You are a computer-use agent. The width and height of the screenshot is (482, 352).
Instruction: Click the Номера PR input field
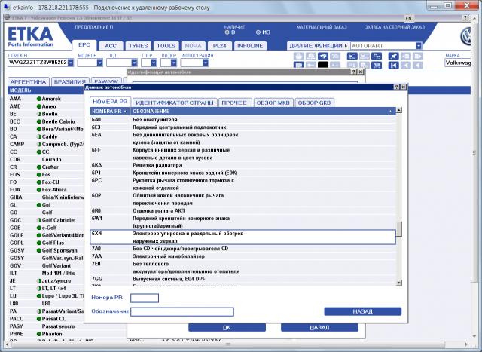145,298
